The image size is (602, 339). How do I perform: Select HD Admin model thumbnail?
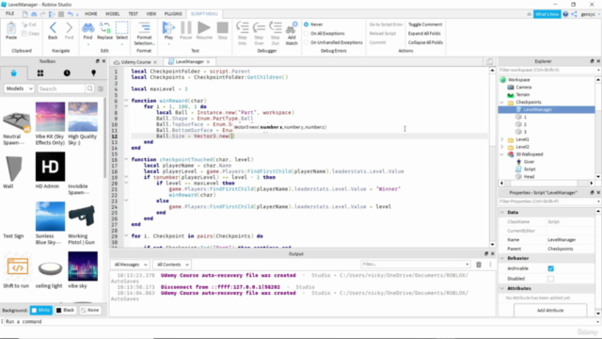point(50,167)
